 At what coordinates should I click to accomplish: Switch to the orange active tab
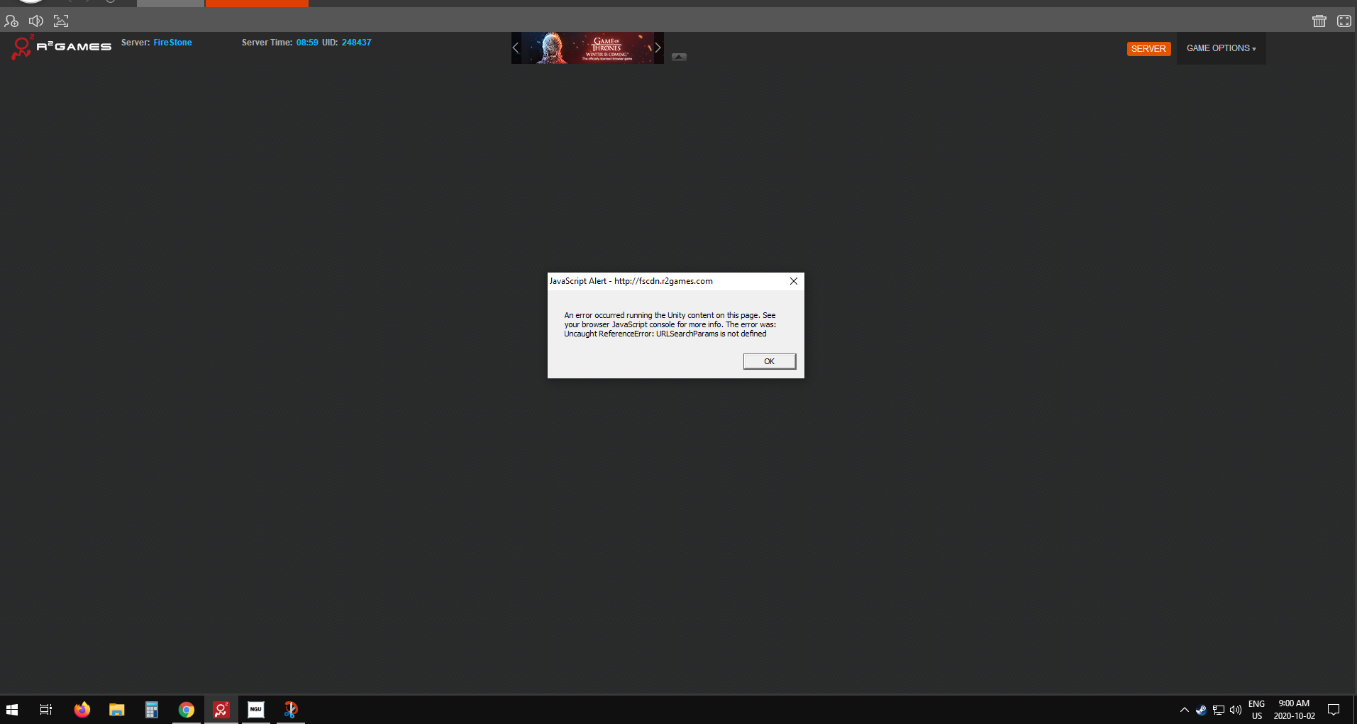coord(257,4)
